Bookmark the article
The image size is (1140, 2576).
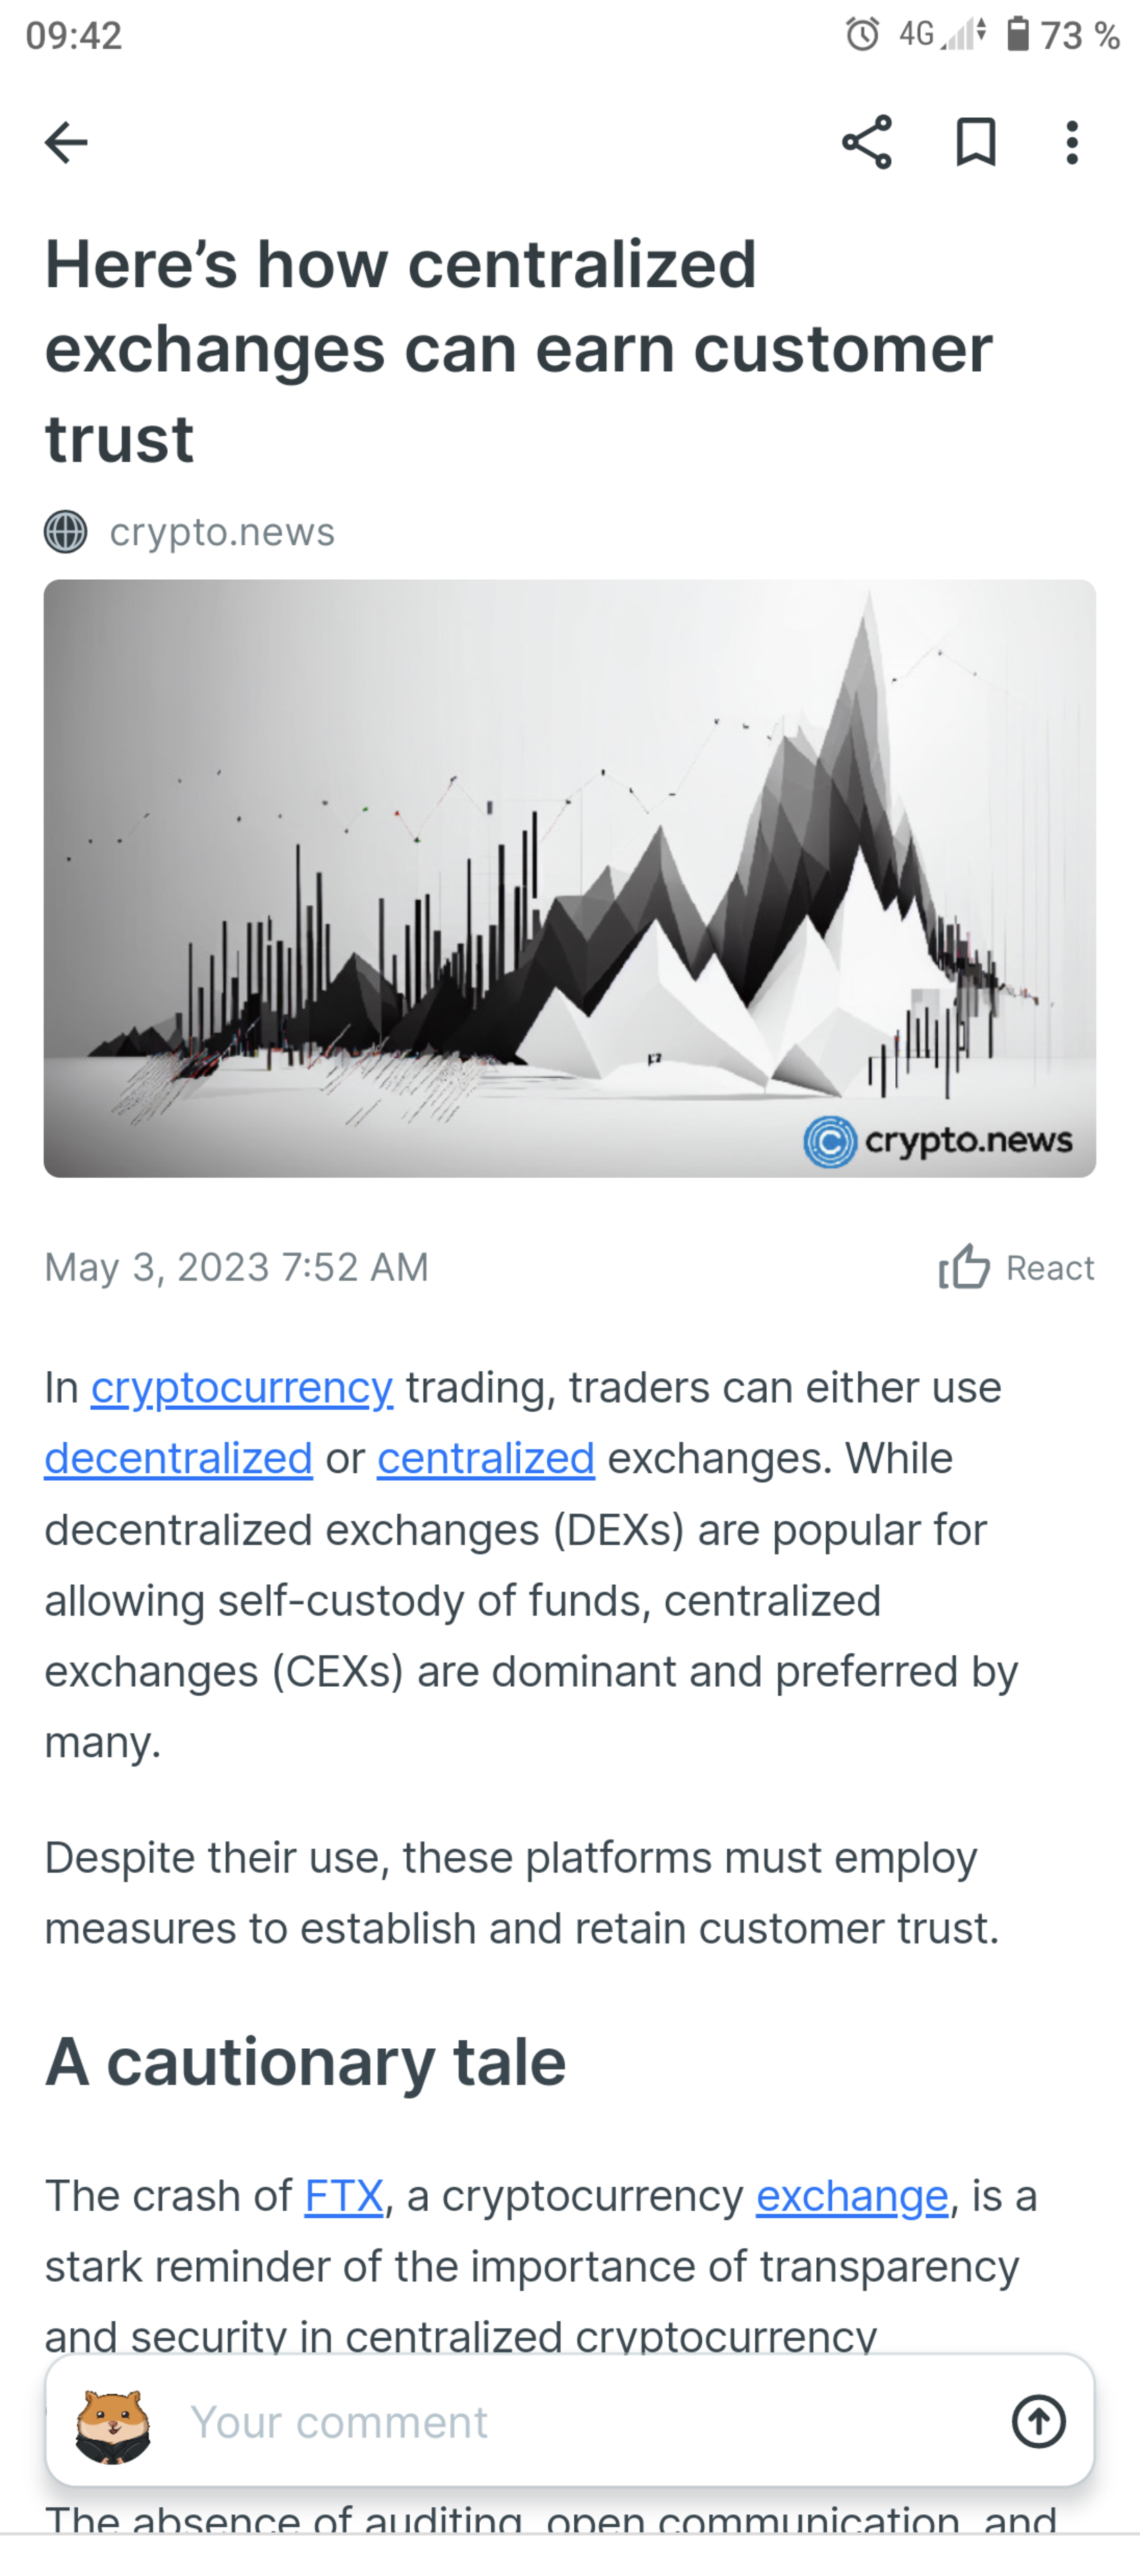pos(975,142)
